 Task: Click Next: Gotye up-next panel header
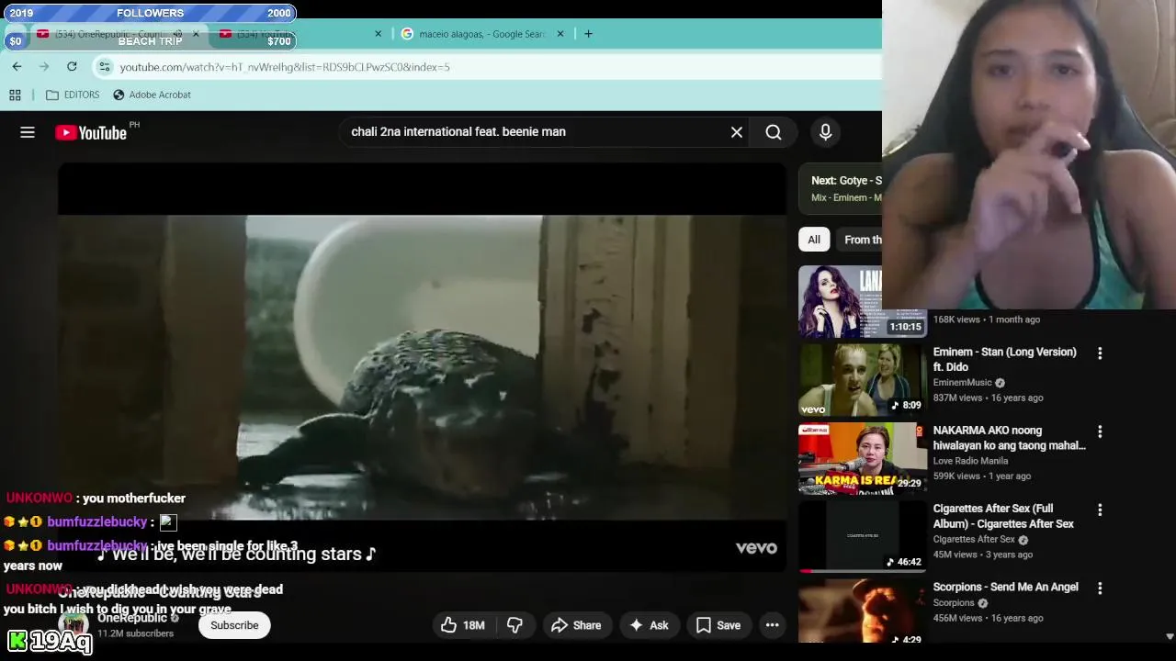[x=846, y=181]
